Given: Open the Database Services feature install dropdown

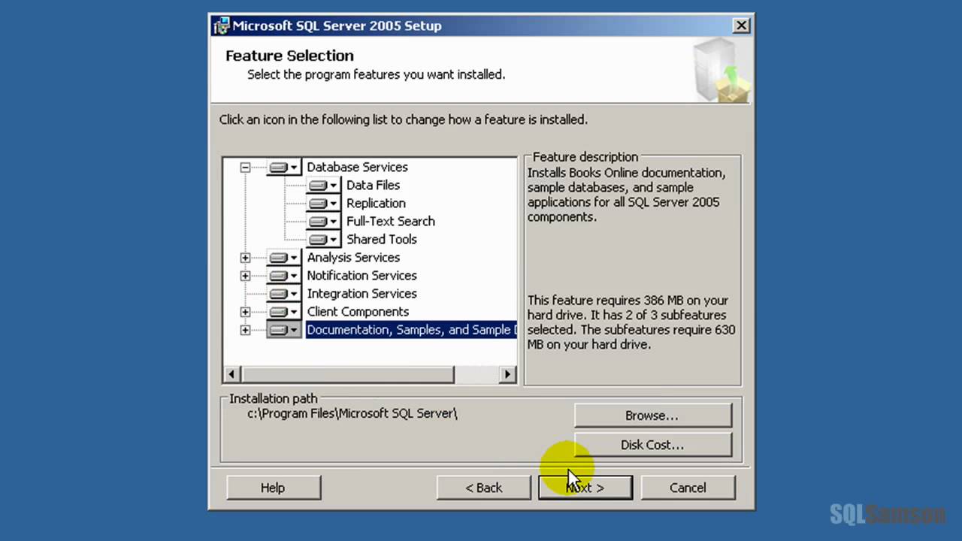Looking at the screenshot, I should (284, 167).
